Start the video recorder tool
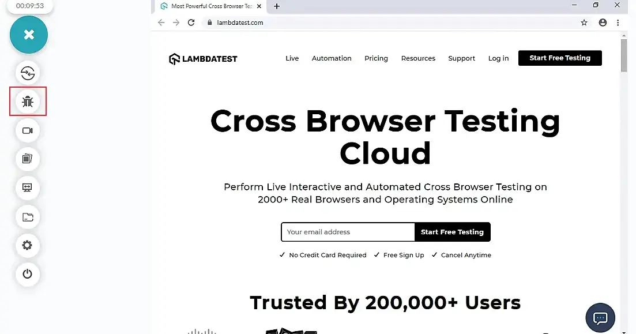 point(28,130)
